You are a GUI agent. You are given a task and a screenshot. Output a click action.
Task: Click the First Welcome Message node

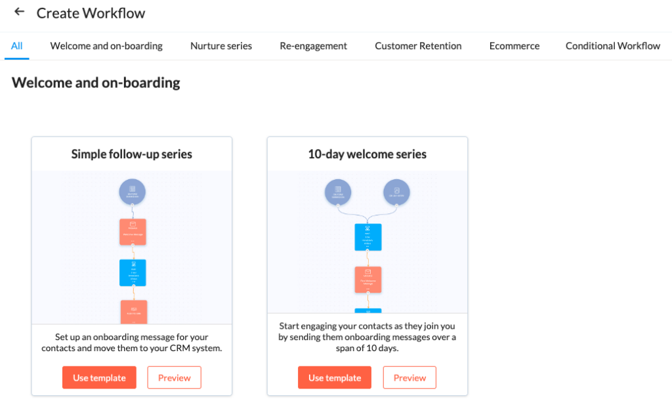(367, 278)
